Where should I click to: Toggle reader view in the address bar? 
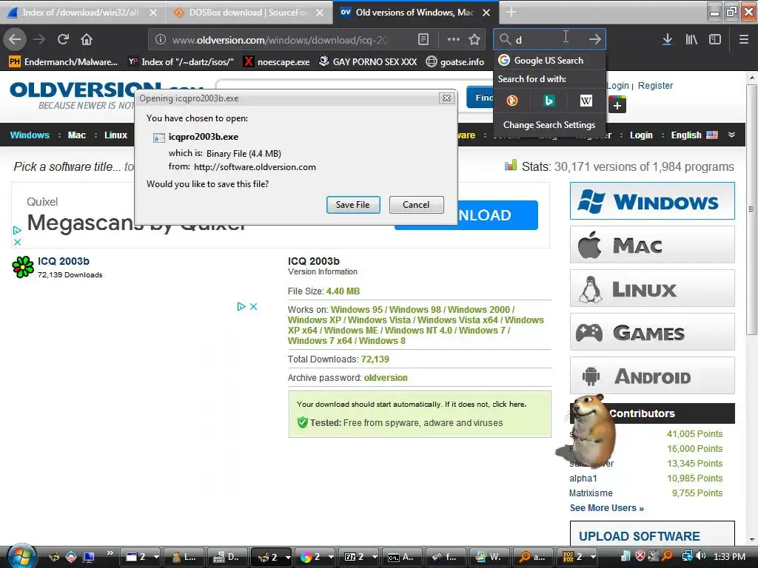coord(423,40)
